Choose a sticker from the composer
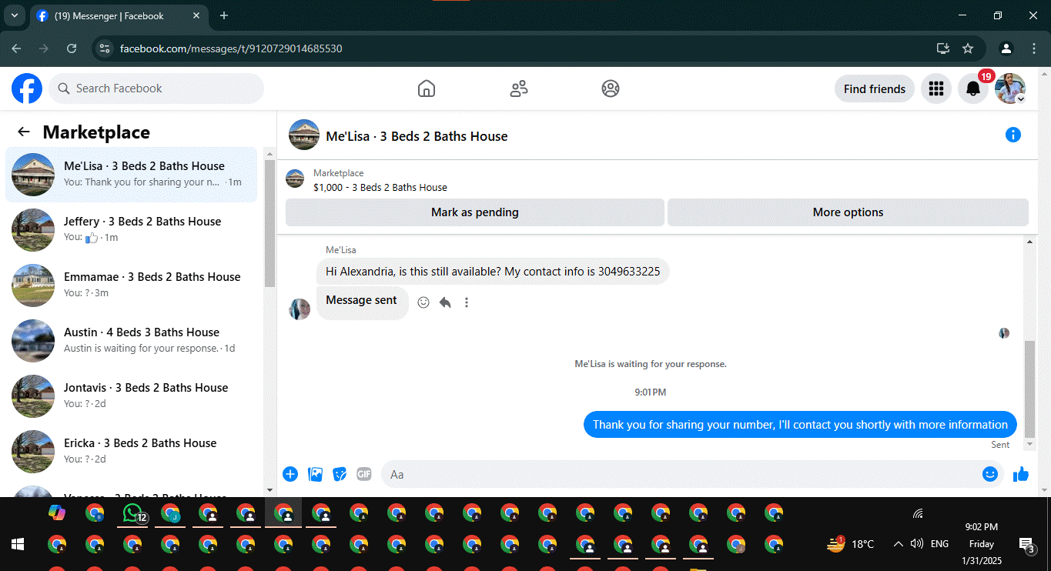1051x571 pixels. pos(340,474)
